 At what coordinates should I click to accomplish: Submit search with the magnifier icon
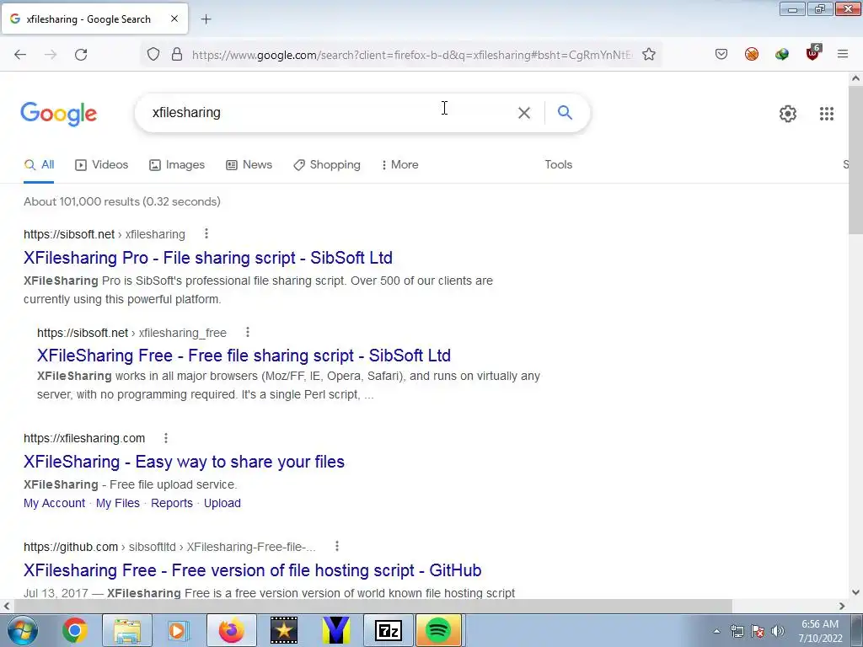565,112
